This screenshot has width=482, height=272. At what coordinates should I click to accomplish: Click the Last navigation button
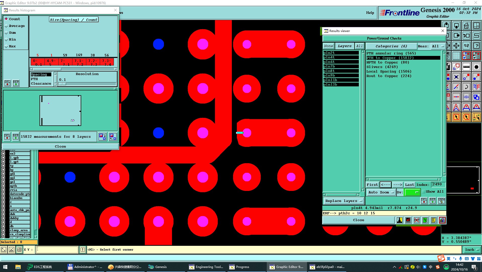click(409, 185)
